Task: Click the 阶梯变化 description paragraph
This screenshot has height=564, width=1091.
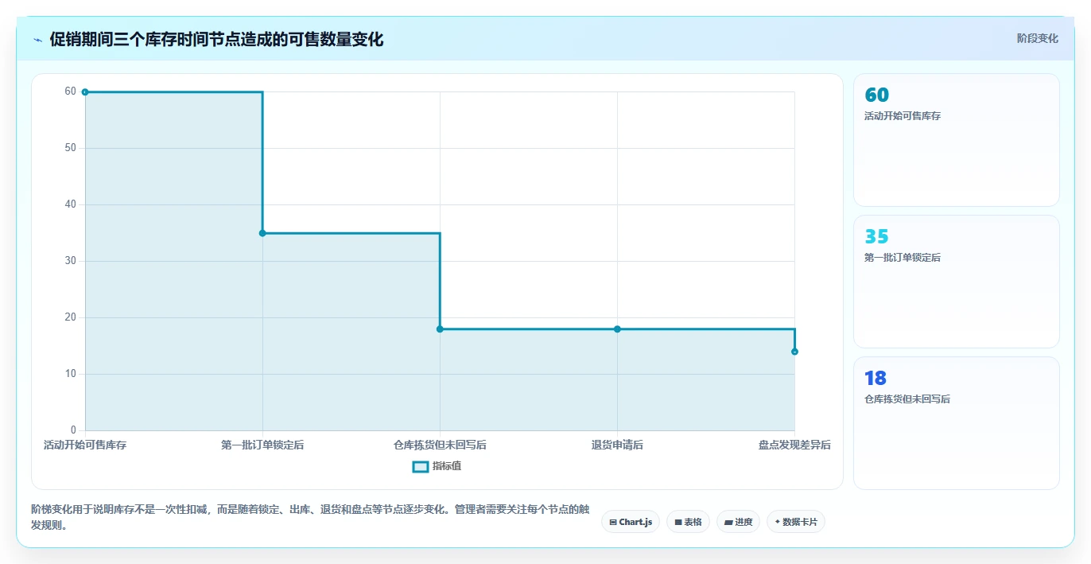Action: pyautogui.click(x=310, y=517)
